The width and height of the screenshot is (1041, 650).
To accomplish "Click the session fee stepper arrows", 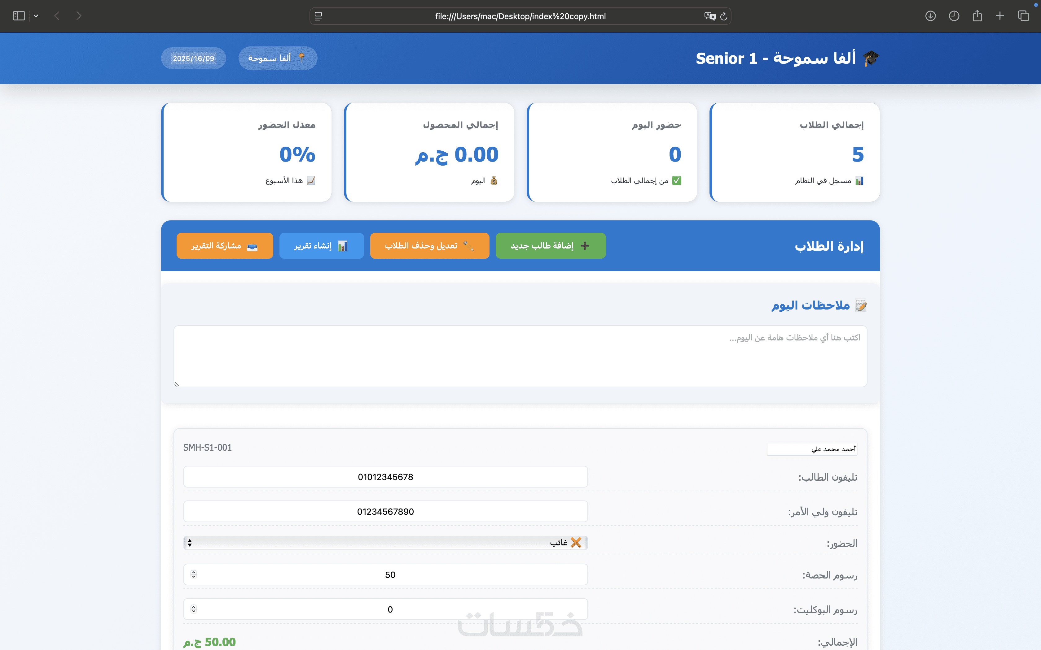I will (x=194, y=574).
